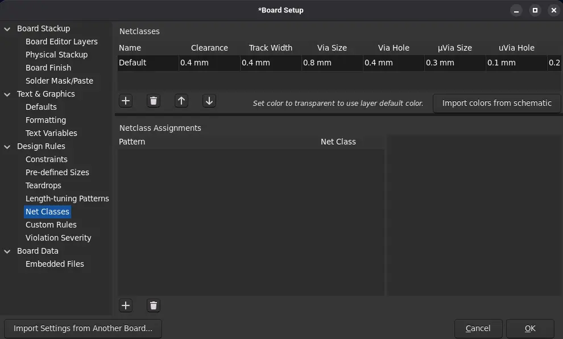Maximize the Board Setup window
Viewport: 563px width, 339px height.
click(x=535, y=10)
